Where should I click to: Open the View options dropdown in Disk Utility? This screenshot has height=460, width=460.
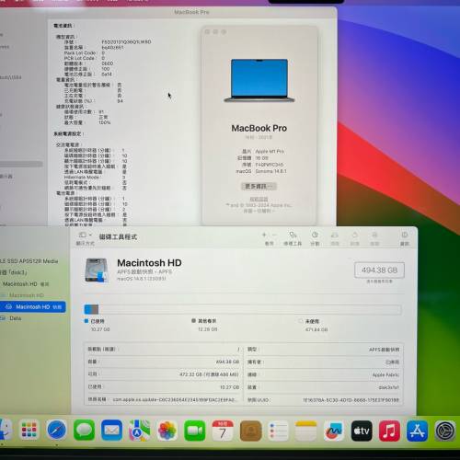[x=86, y=236]
